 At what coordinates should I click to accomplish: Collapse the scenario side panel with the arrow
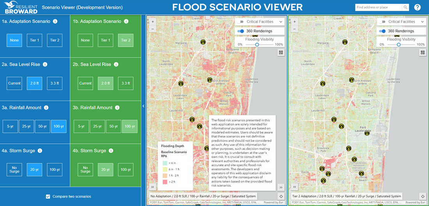click(x=143, y=106)
